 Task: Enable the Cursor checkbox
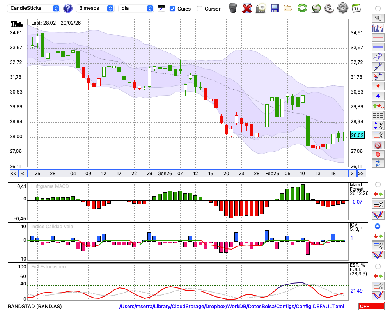coord(200,9)
